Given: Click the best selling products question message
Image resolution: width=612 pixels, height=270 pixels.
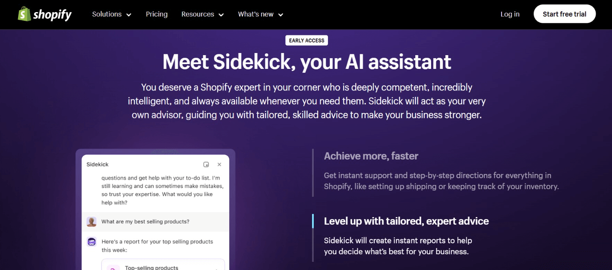Looking at the screenshot, I should pos(145,222).
